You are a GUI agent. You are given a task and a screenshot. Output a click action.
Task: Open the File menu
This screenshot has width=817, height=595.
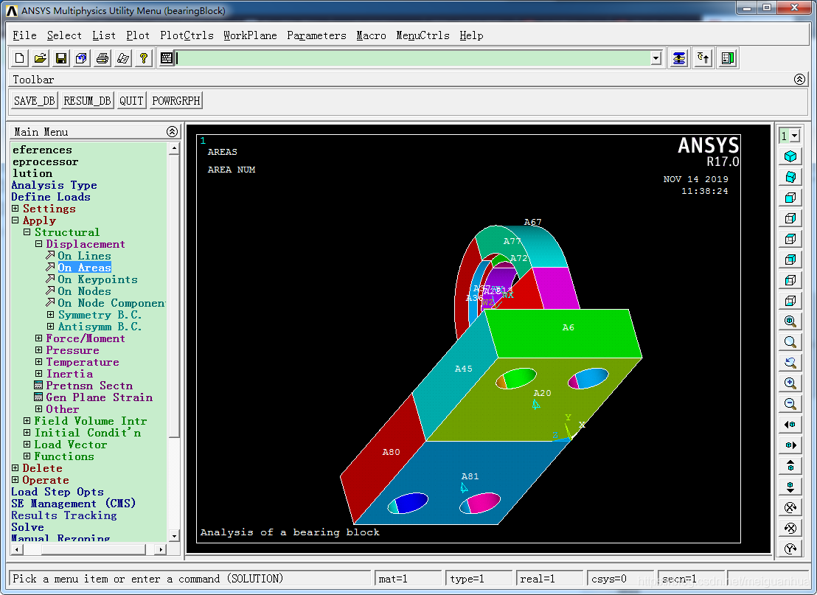click(x=24, y=35)
